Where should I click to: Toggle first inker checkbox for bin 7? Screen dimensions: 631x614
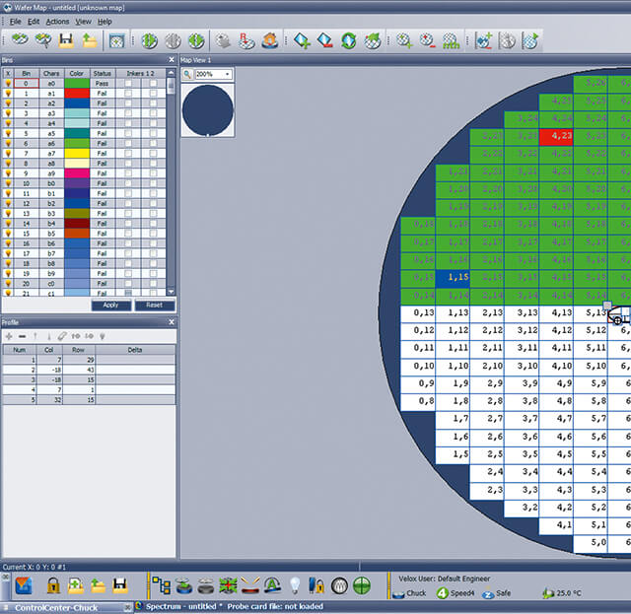[128, 154]
